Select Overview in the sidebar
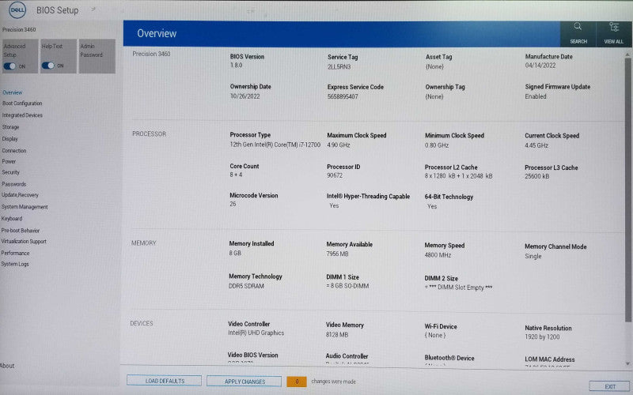The image size is (633, 395). (13, 92)
